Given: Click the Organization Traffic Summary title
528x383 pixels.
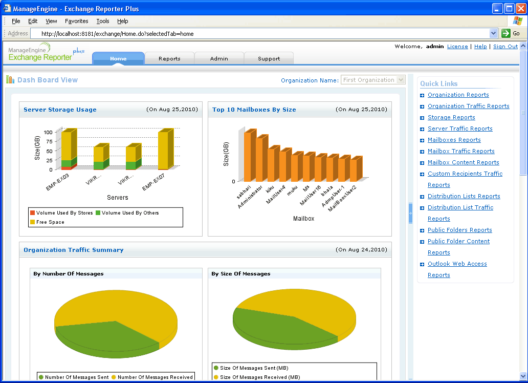Looking at the screenshot, I should click(73, 250).
